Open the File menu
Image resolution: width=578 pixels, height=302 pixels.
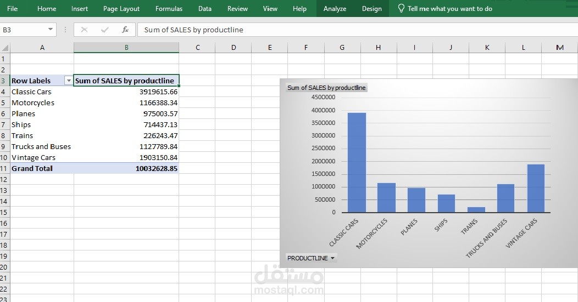pyautogui.click(x=12, y=8)
